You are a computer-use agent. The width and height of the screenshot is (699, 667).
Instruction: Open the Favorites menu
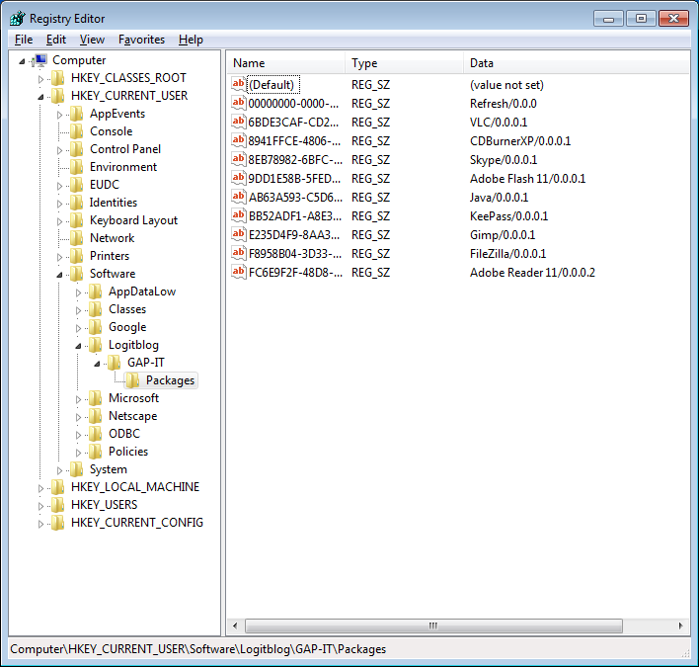141,40
